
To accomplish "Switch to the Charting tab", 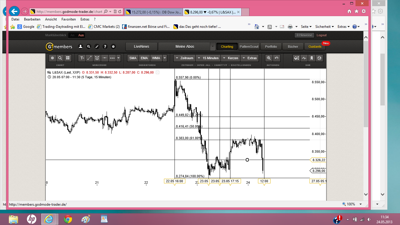I will tap(227, 47).
